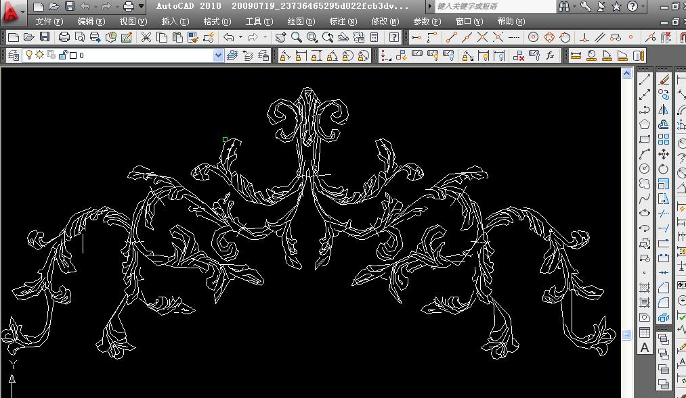Select the Rectangle draw tool

(645, 139)
